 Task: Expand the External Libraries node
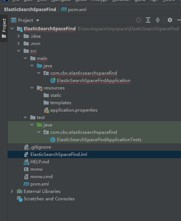(12, 191)
